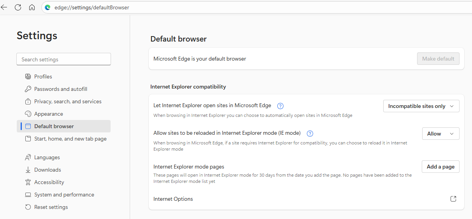Click the System and performance laptop icon

[28, 195]
